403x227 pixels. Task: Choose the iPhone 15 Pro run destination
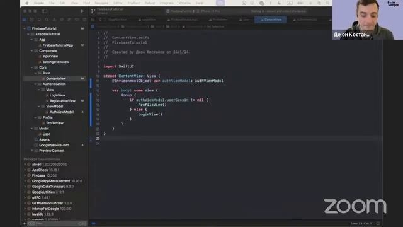[x=208, y=11]
